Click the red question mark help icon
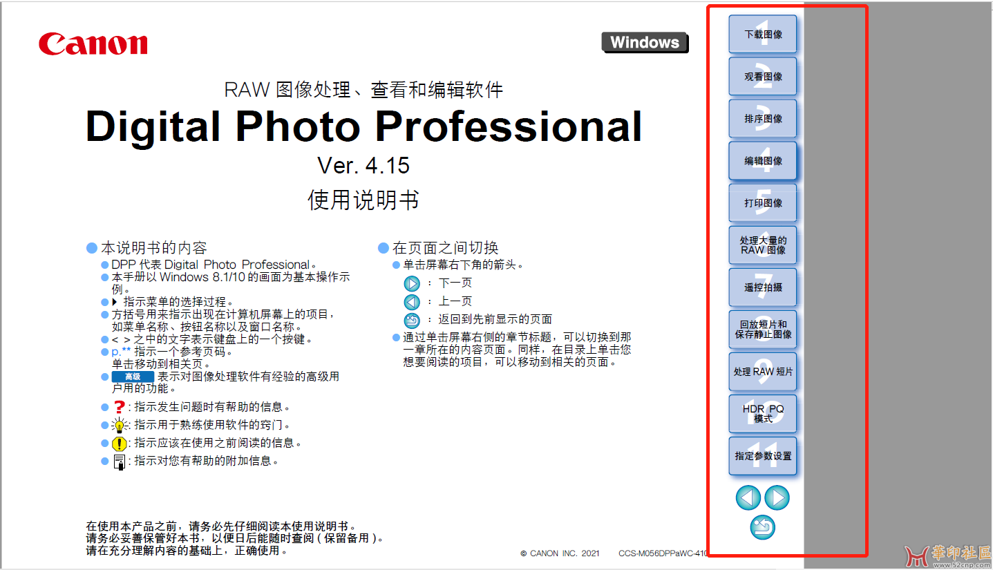This screenshot has height=570, width=993. [119, 407]
